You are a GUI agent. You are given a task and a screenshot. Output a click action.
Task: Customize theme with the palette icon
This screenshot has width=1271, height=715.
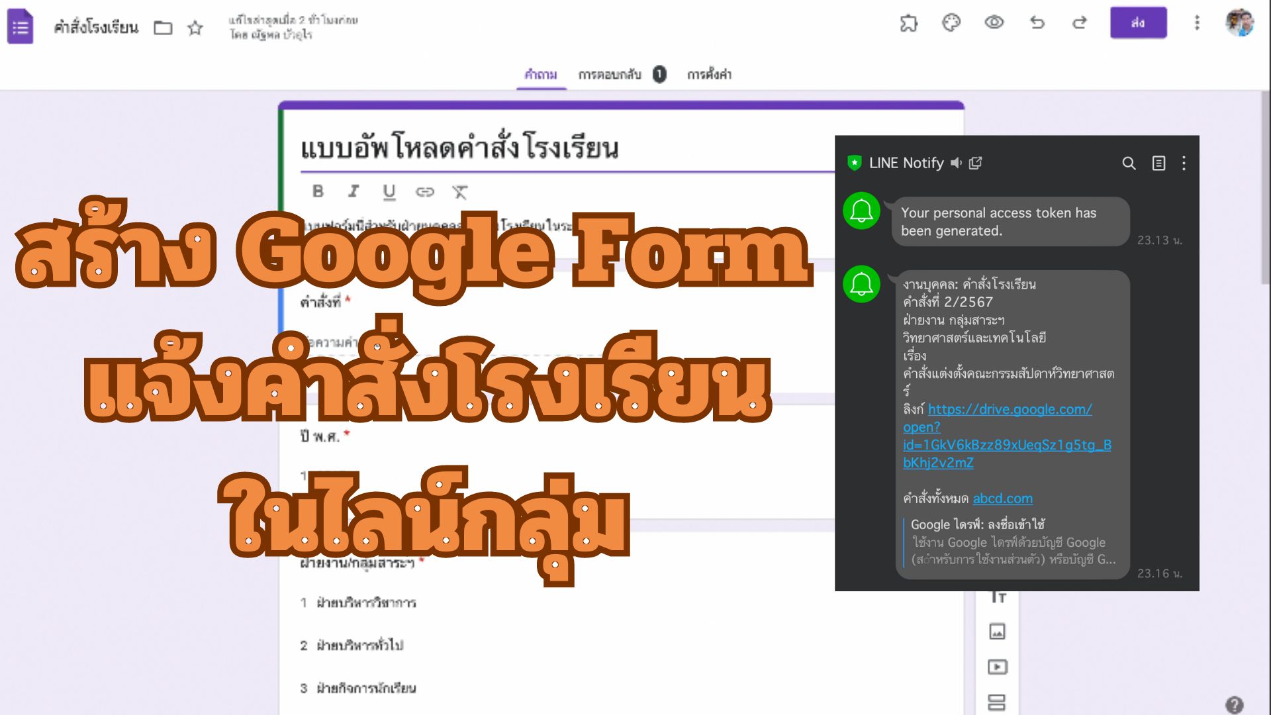(951, 23)
